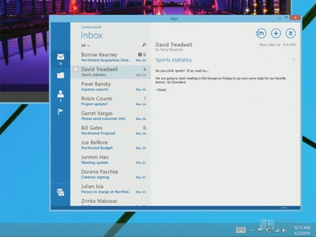Click the blocked icon on Bonnie Kearney row
The height and width of the screenshot is (237, 316).
pos(140,55)
